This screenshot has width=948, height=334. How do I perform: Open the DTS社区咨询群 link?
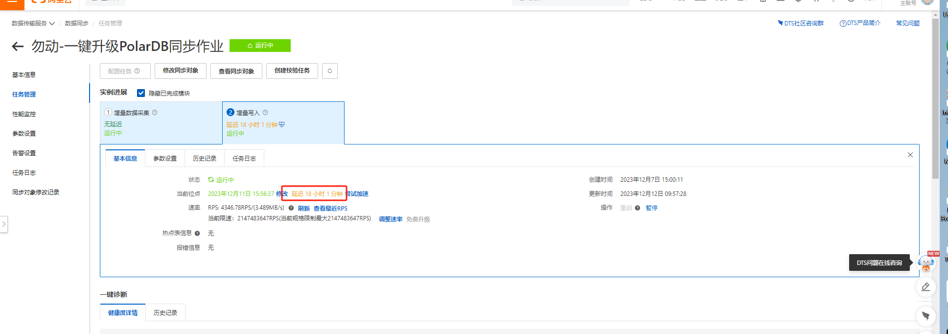pos(801,24)
